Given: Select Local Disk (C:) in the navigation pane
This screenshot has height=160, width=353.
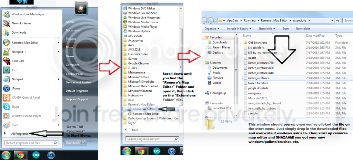Looking at the screenshot, I should point(222,108).
